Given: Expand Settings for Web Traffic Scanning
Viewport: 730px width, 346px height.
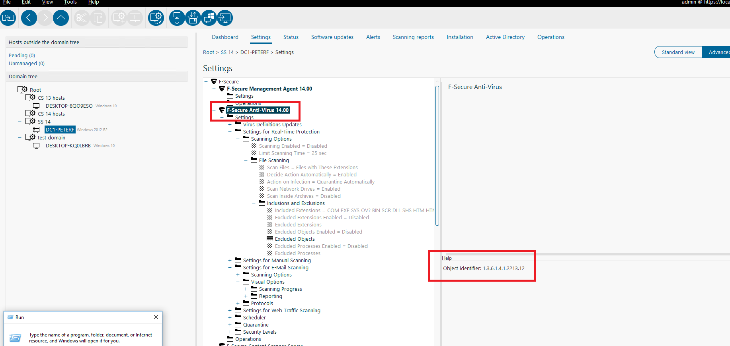Looking at the screenshot, I should point(230,310).
